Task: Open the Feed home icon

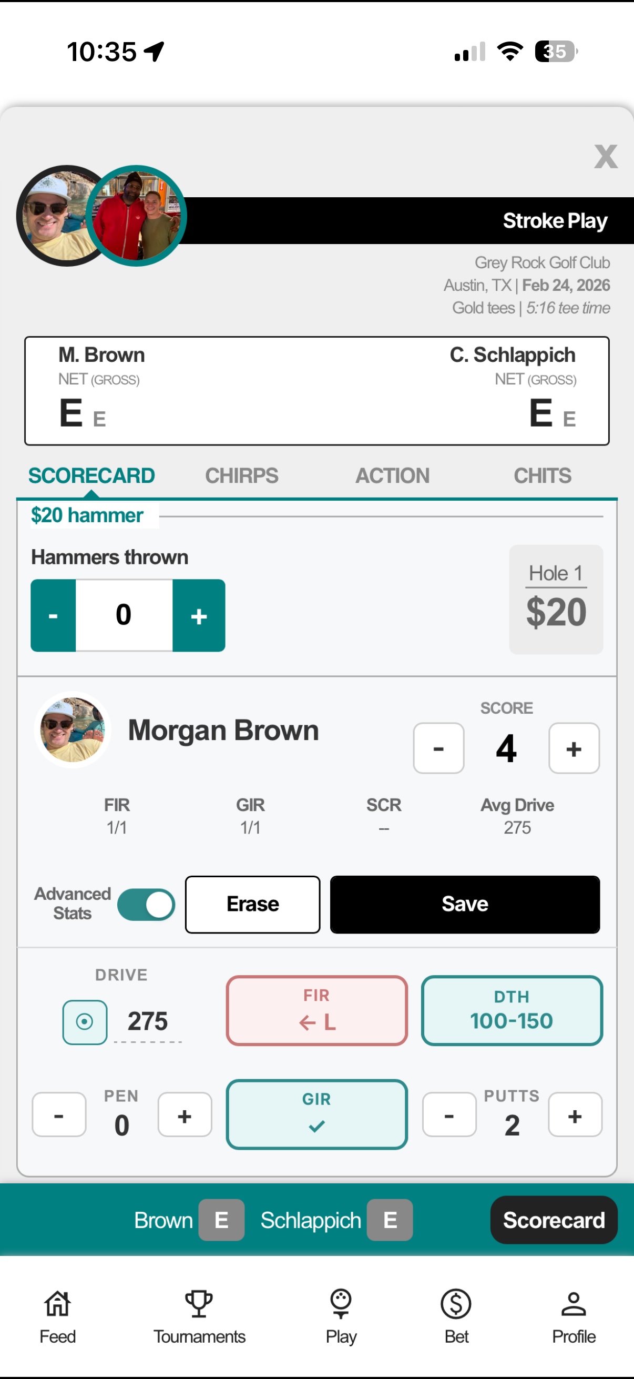Action: click(57, 1304)
